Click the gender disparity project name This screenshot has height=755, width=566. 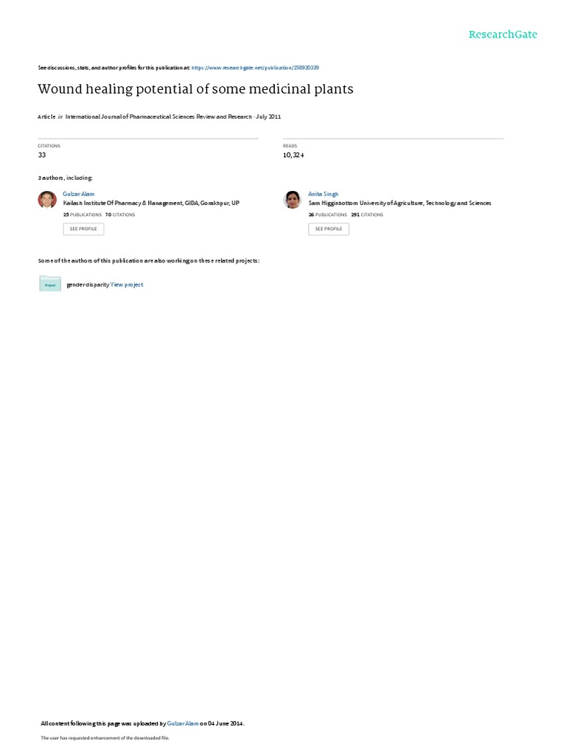(x=88, y=285)
